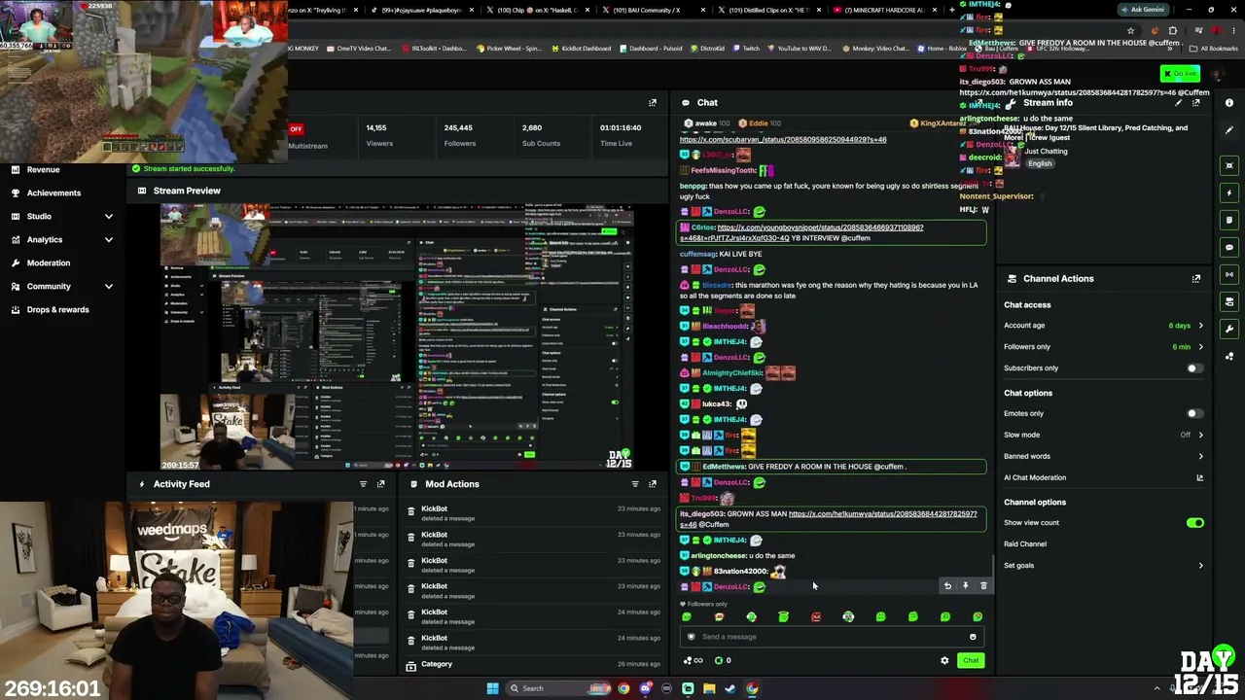
Task: Click the Go live button
Action: point(1180,74)
